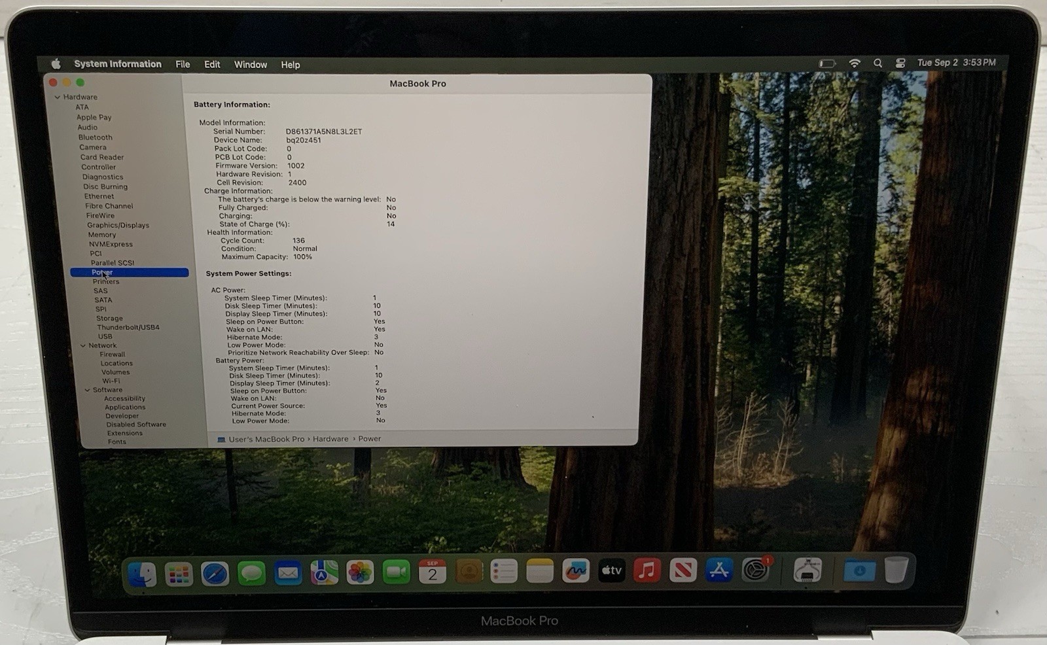Click Hardware in bottom path bar
1047x645 pixels.
(x=330, y=439)
